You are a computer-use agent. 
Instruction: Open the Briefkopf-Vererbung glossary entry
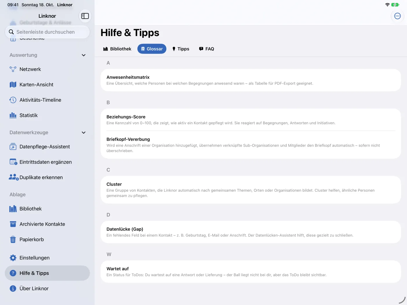click(x=251, y=145)
